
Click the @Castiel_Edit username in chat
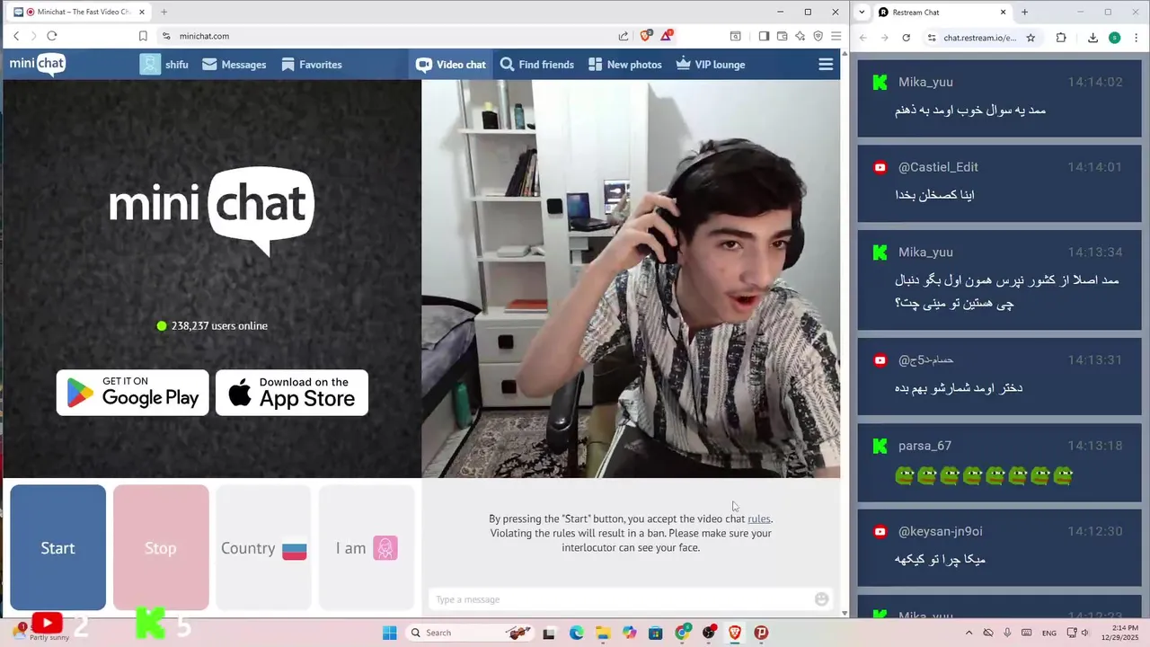click(938, 167)
